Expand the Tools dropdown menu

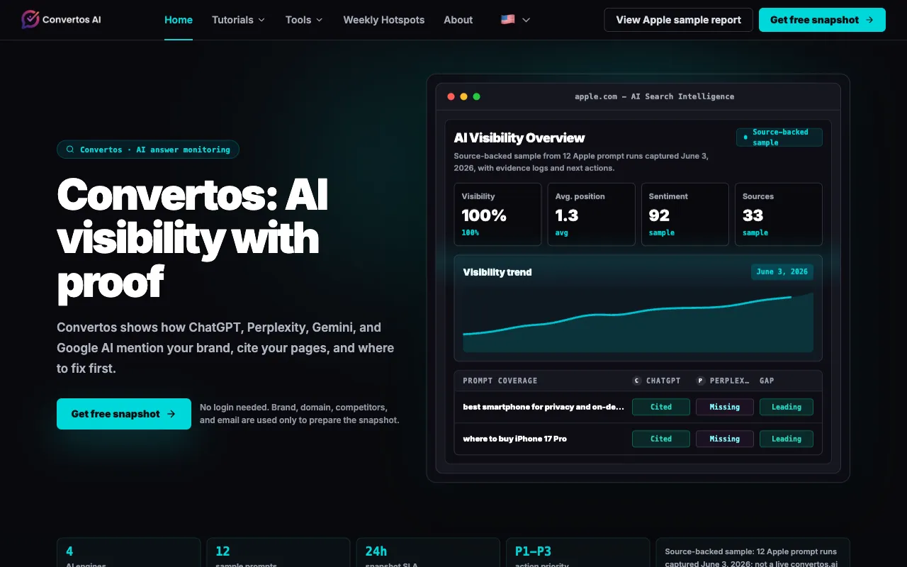(304, 20)
